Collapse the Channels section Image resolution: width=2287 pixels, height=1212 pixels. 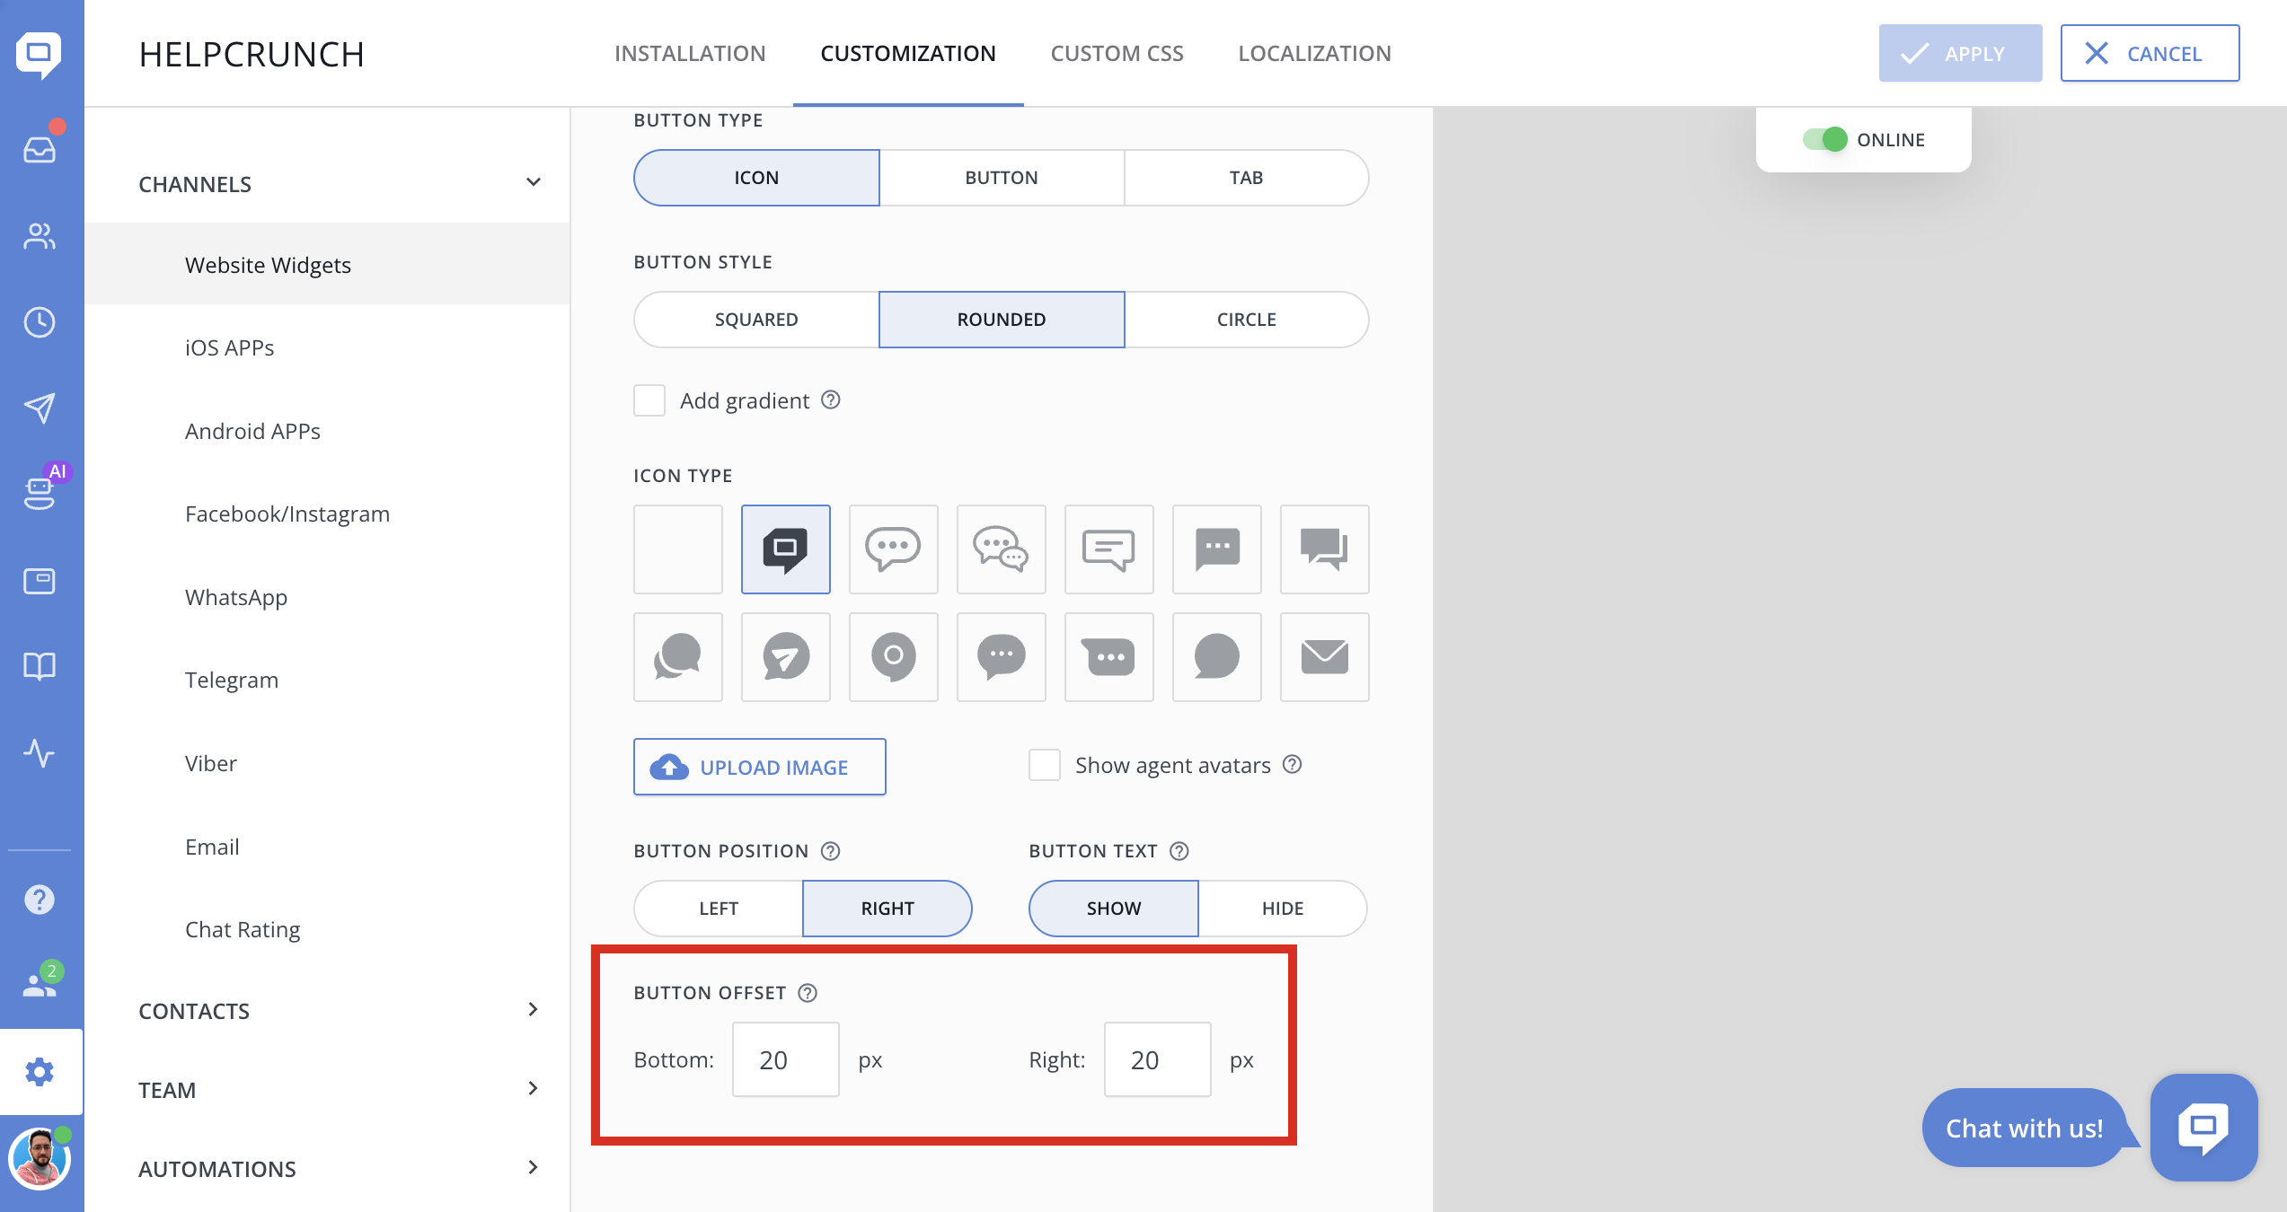coord(533,183)
